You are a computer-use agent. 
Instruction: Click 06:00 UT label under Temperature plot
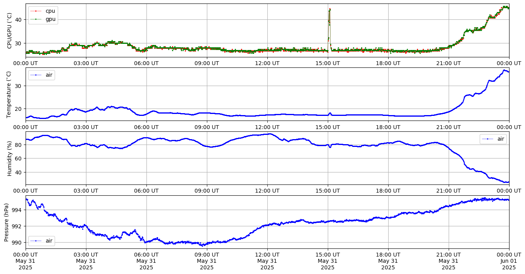tap(146, 127)
